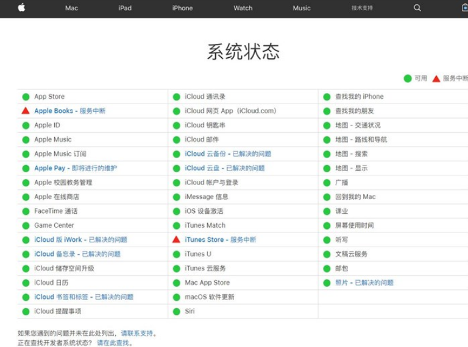Image resolution: width=468 pixels, height=347 pixels.
Task: Click green dot beside iCloud 日历
Action: point(26,282)
